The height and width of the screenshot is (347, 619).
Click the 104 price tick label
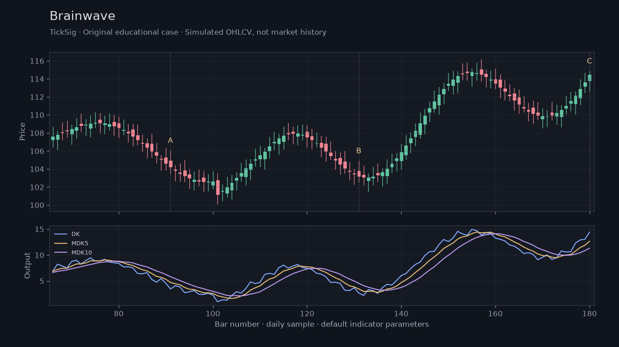37,169
